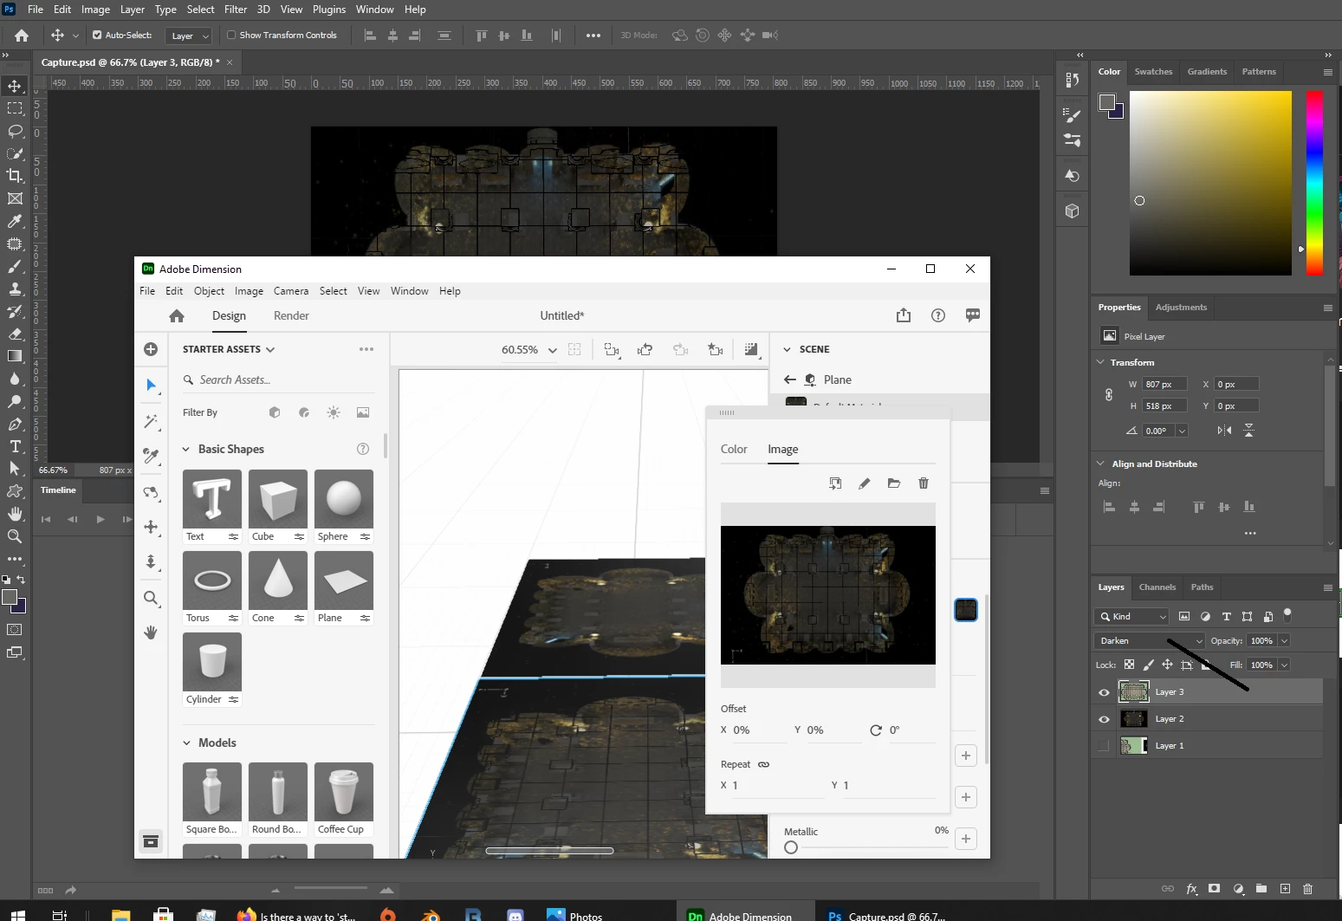
Task: Select the Pan hand tool in Dimension
Action: click(x=151, y=632)
